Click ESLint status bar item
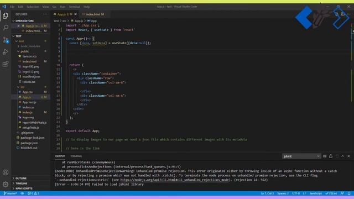This screenshot has height=199, width=354. (x=331, y=193)
